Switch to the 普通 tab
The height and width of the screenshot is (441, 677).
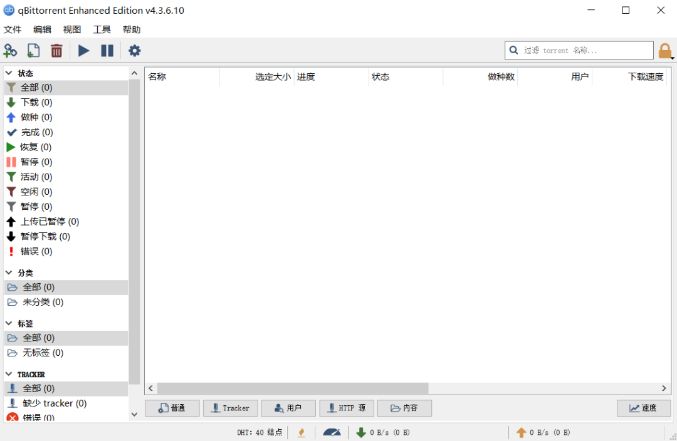pyautogui.click(x=172, y=408)
